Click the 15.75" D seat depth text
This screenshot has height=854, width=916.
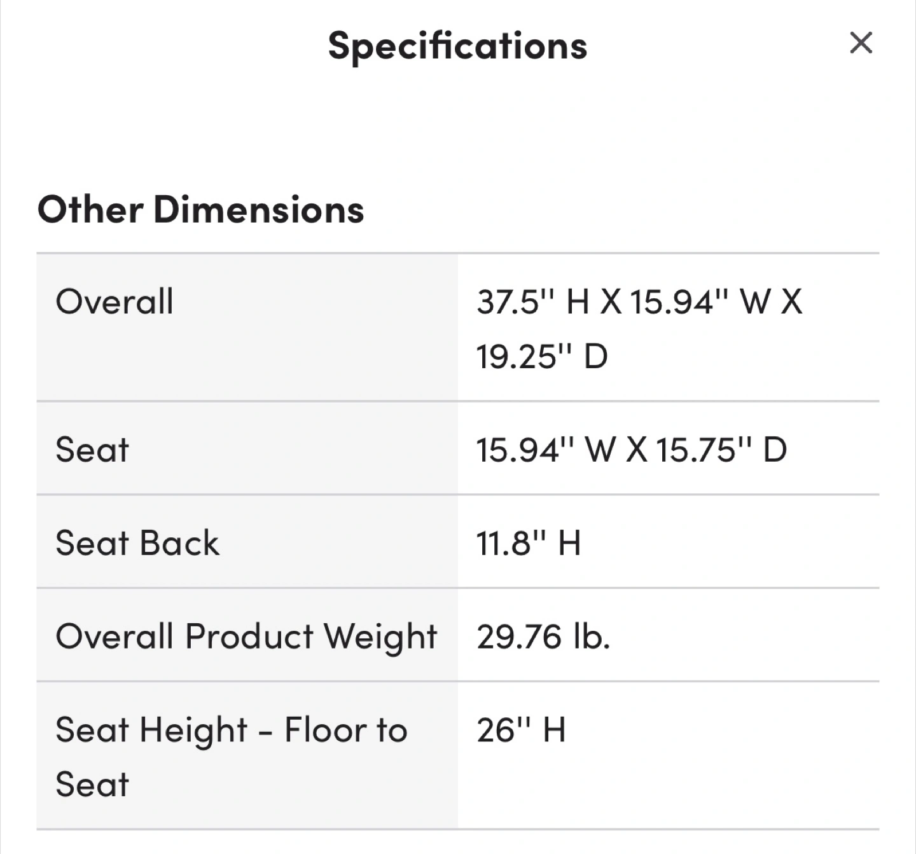pos(723,450)
